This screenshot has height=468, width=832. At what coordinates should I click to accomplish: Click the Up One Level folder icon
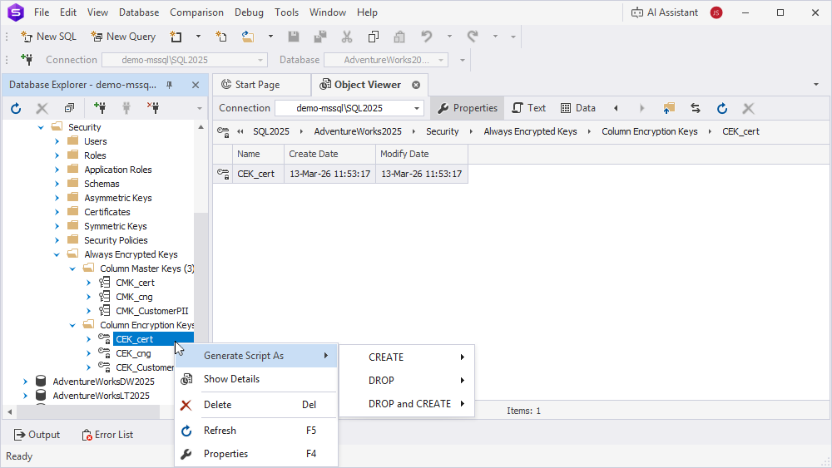[x=669, y=108]
